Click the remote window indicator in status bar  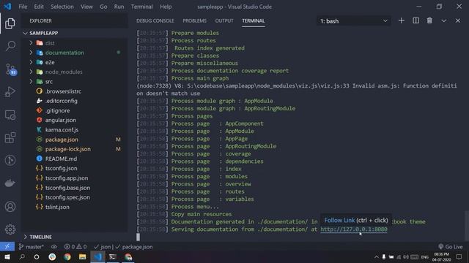7,247
